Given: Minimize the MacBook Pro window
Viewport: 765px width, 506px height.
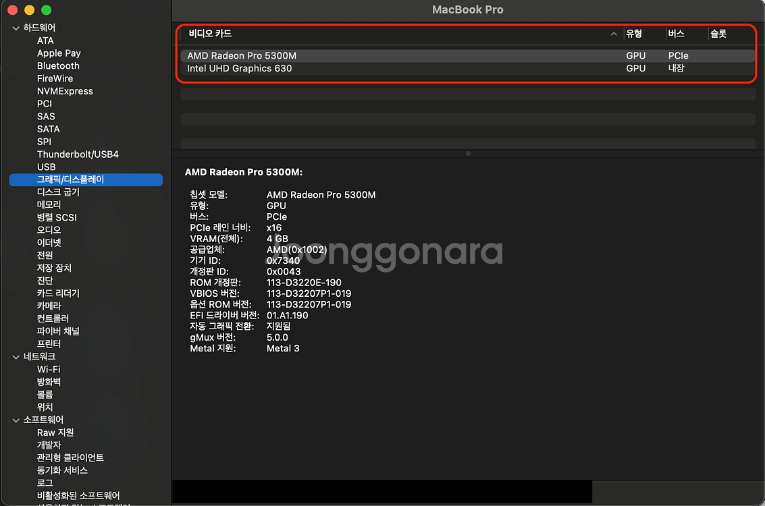Looking at the screenshot, I should 29,9.
